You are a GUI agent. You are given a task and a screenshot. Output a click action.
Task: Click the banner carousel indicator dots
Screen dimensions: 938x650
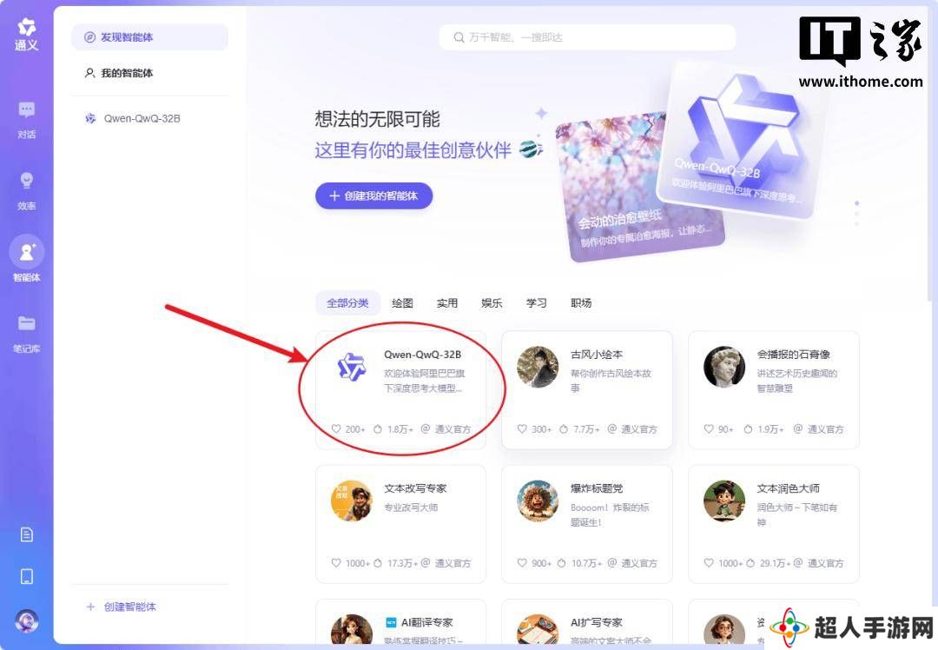coord(857,213)
